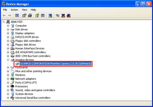This screenshot has height=107, width=153.
Task: Open the Help menu
Action: [33, 10]
